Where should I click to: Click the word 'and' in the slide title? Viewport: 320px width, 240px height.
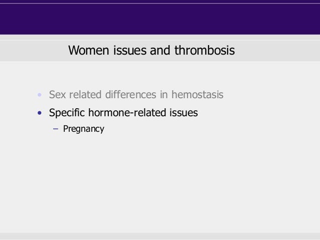pyautogui.click(x=160, y=50)
